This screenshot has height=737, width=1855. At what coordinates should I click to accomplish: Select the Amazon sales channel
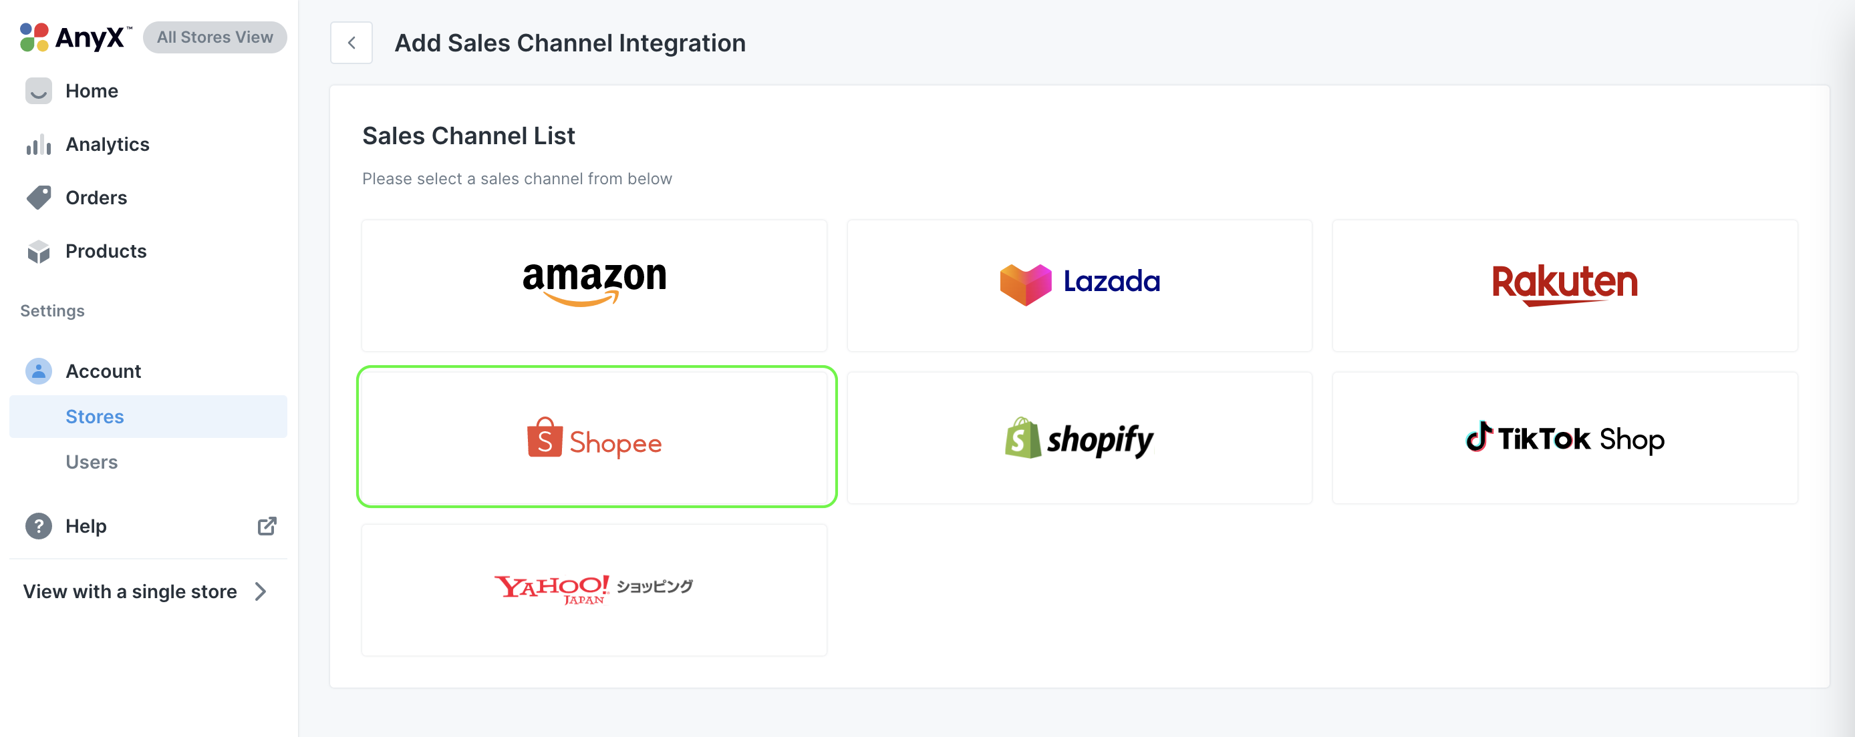(594, 286)
